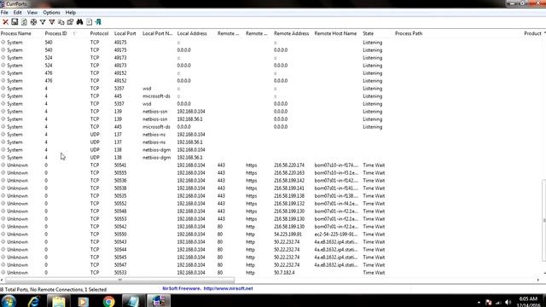Image resolution: width=546 pixels, height=307 pixels.
Task: Click the HTML report page icon
Action: [x=89, y=22]
